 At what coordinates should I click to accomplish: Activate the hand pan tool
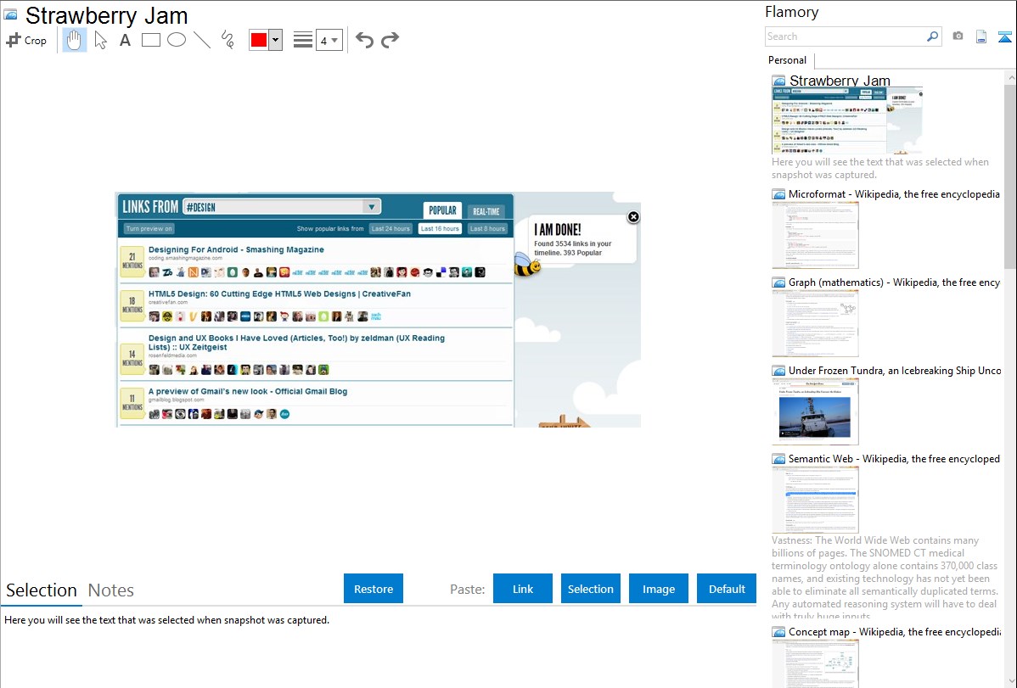pos(74,40)
